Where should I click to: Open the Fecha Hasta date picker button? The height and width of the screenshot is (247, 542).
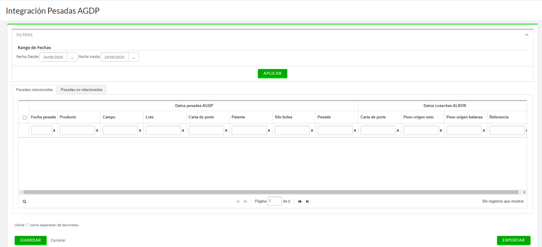click(134, 57)
